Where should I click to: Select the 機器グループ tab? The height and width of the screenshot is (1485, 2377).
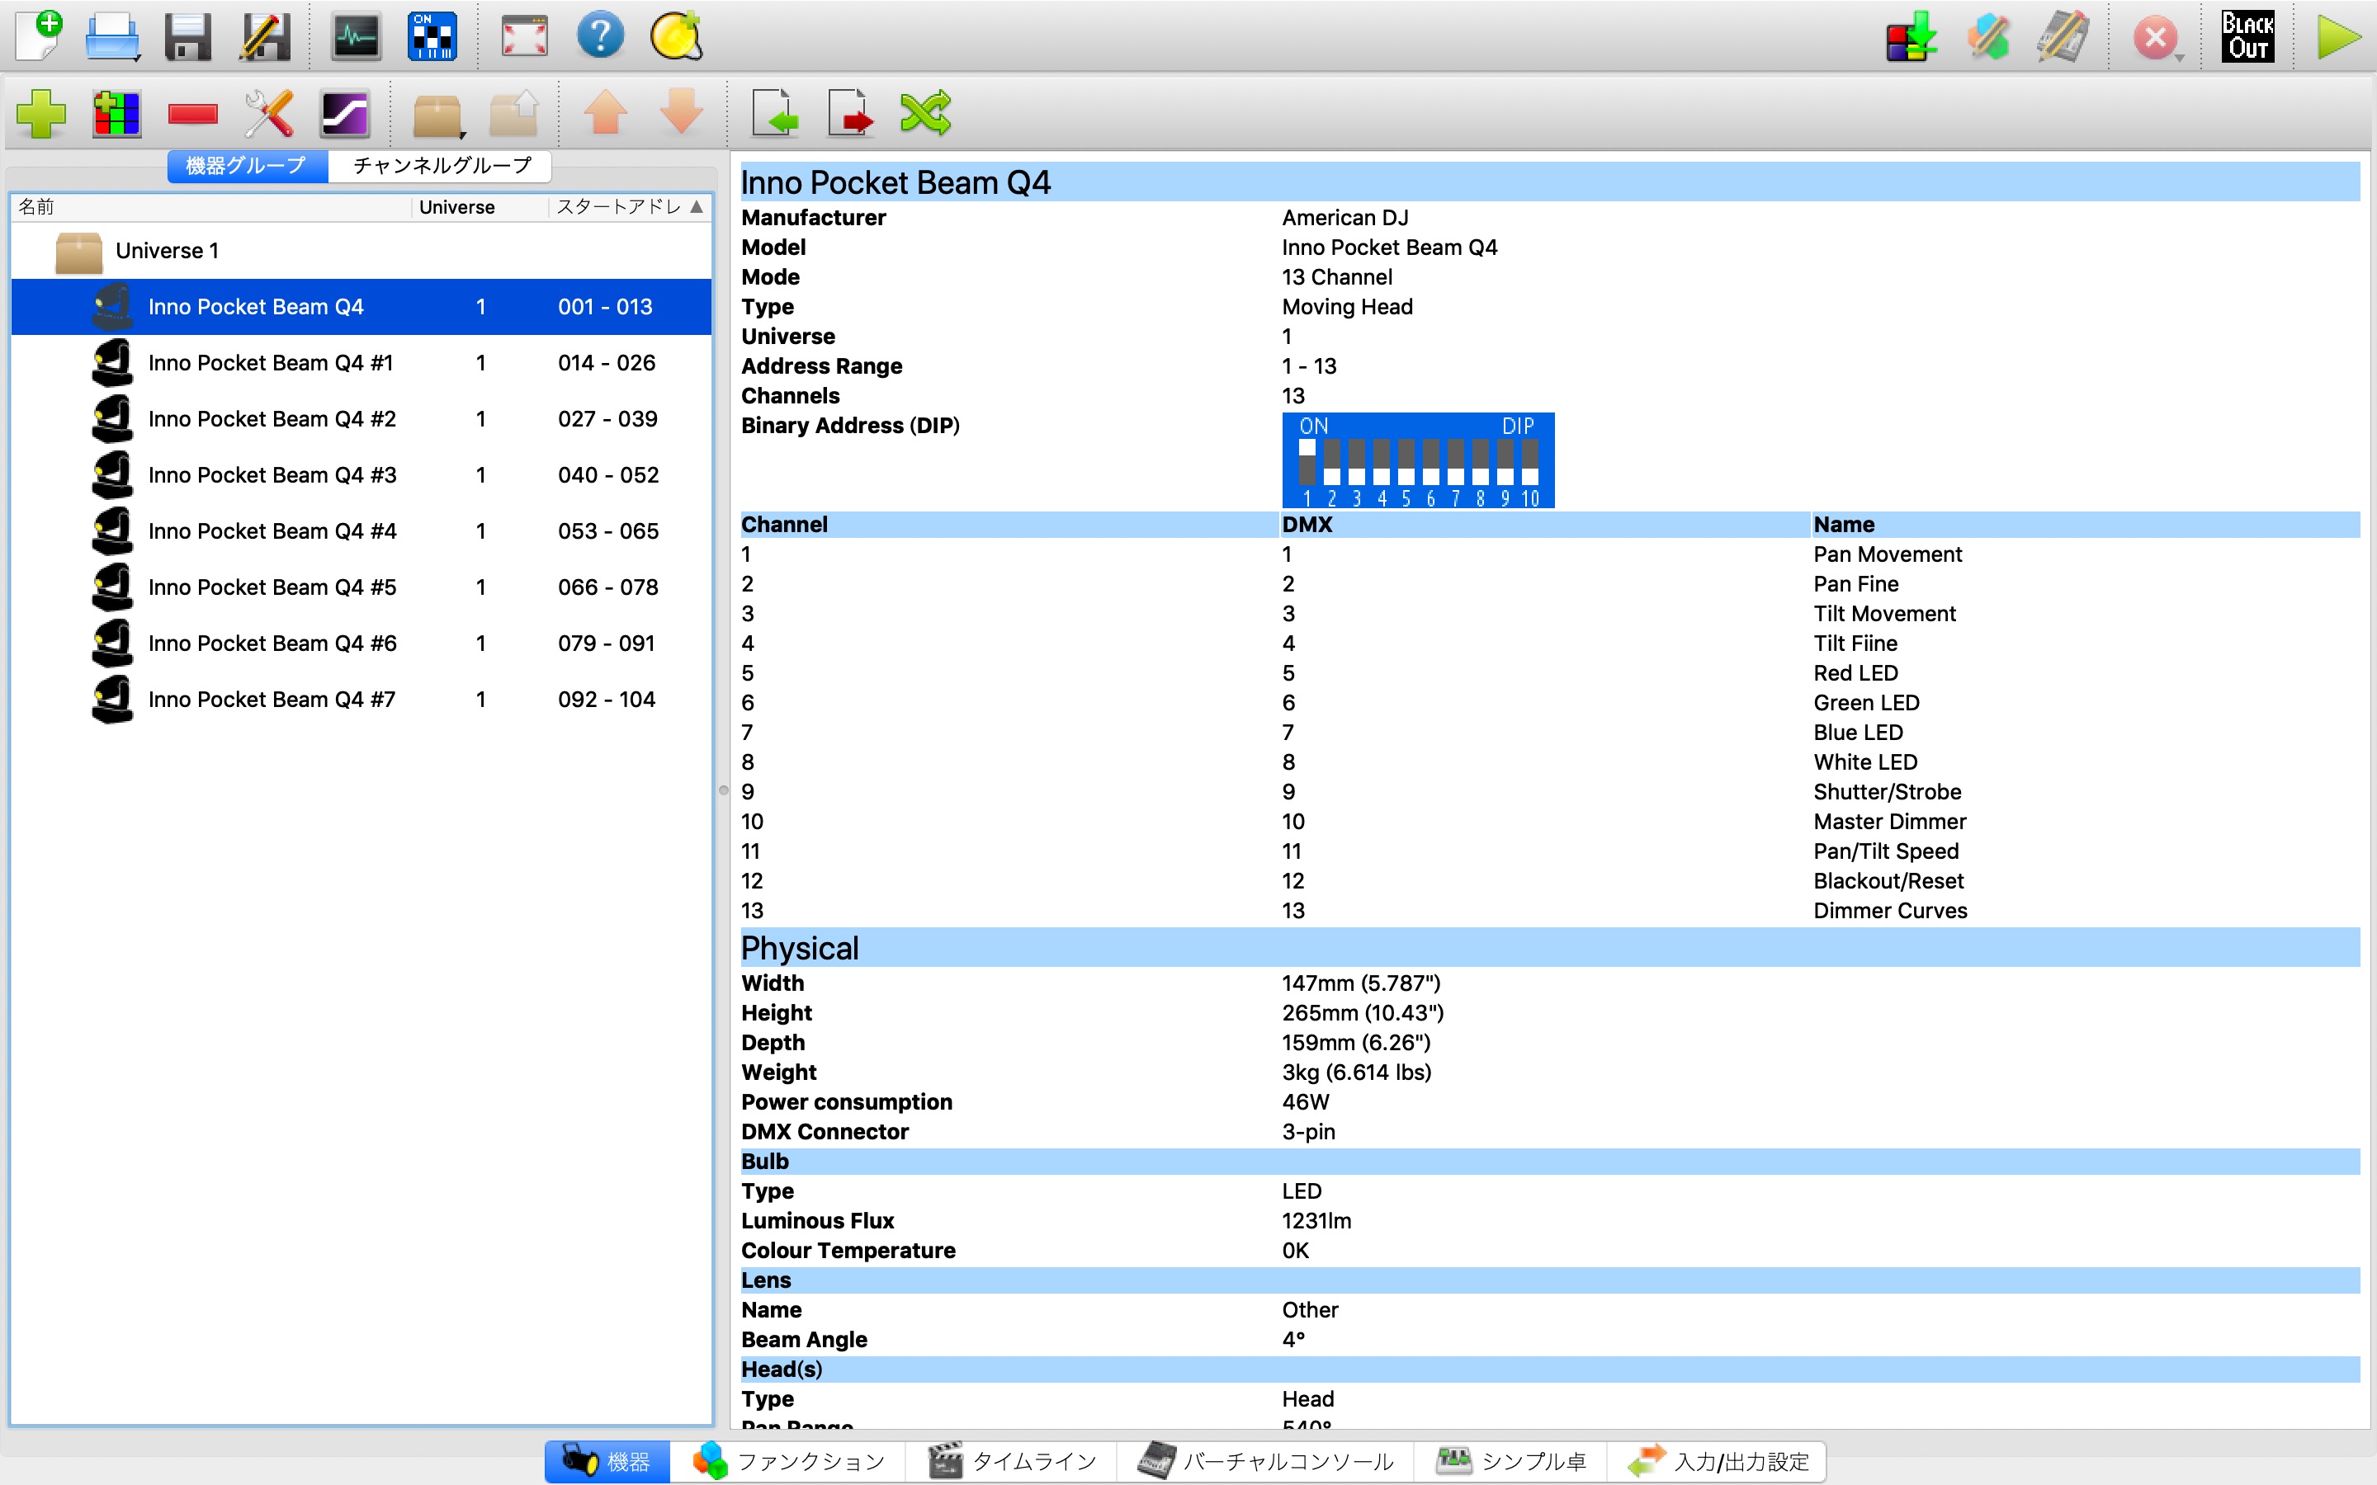247,165
